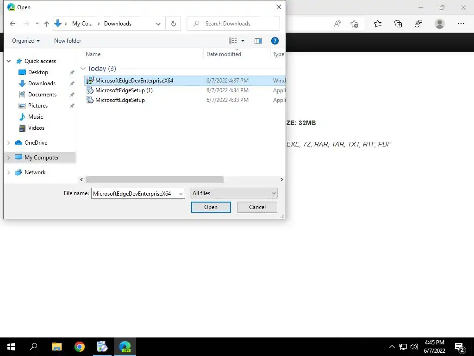Select Network in navigation pane
474x356 pixels.
pos(35,172)
